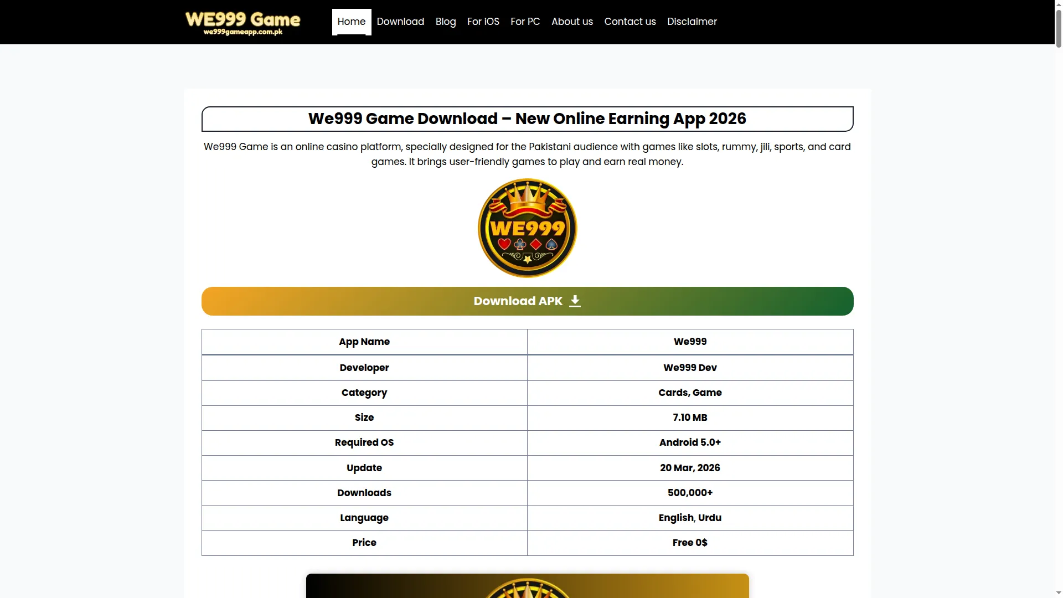This screenshot has width=1063, height=598.
Task: Click the 'Downloads' row label
Action: [364, 493]
